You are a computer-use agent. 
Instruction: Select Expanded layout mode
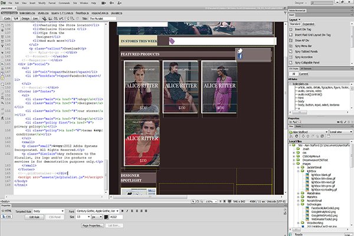(x=308, y=24)
